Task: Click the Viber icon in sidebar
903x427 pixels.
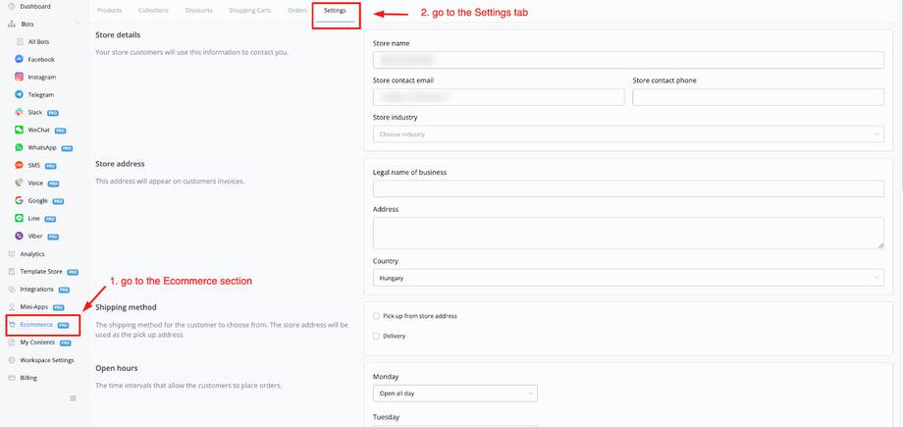Action: pos(20,237)
